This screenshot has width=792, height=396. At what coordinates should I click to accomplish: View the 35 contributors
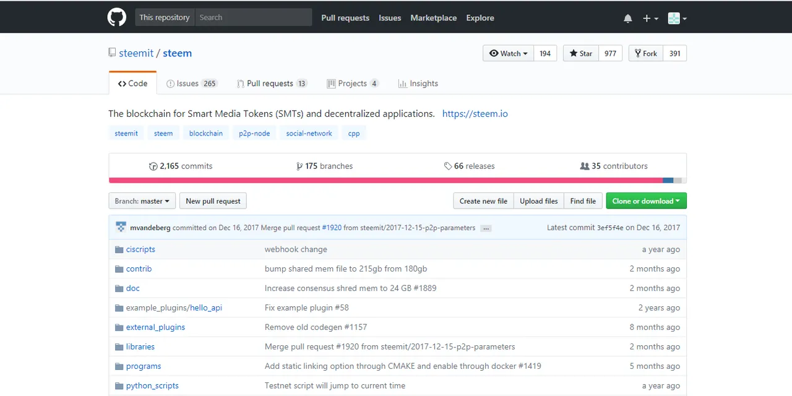[614, 166]
